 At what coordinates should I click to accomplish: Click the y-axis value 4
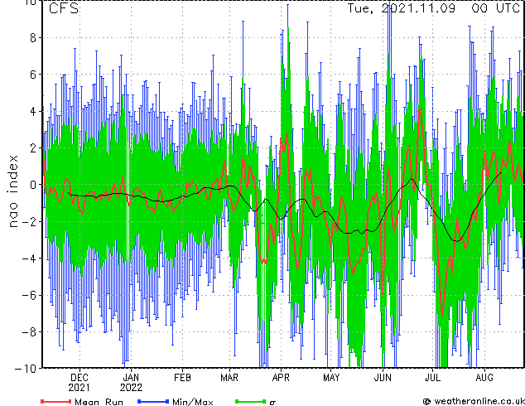tap(33, 111)
